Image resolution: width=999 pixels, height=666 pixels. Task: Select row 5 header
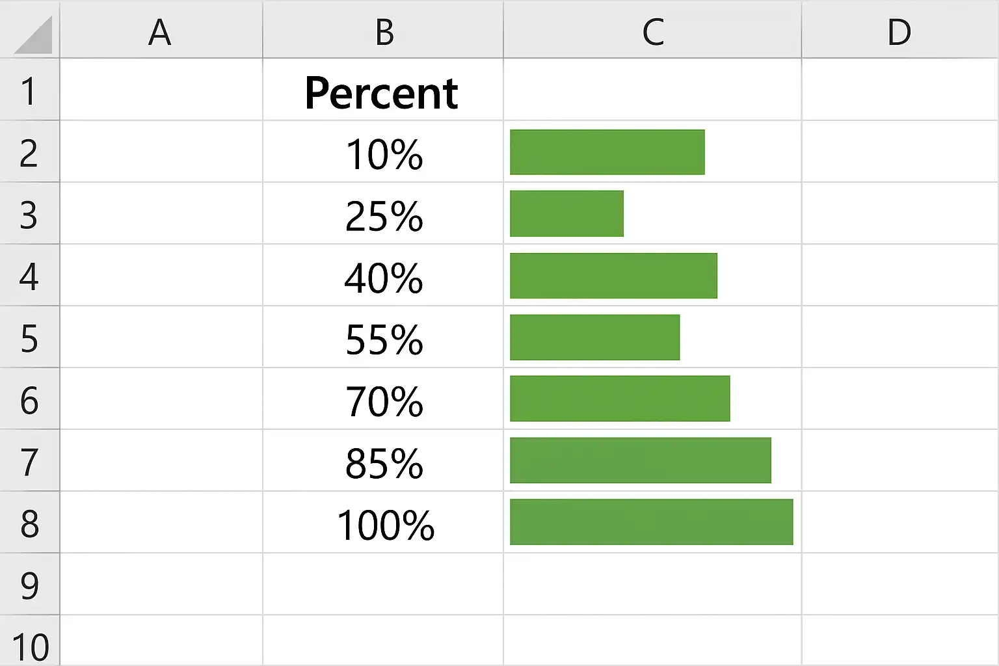tap(29, 337)
